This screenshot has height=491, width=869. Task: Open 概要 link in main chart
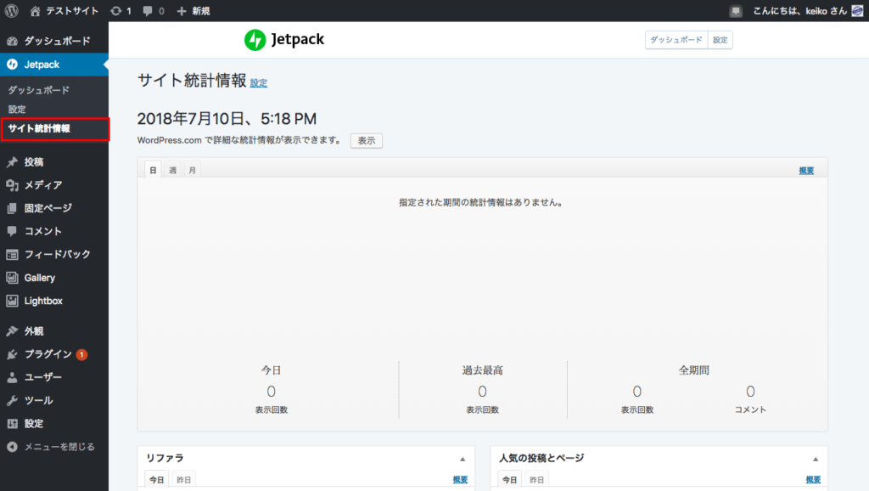coord(806,171)
